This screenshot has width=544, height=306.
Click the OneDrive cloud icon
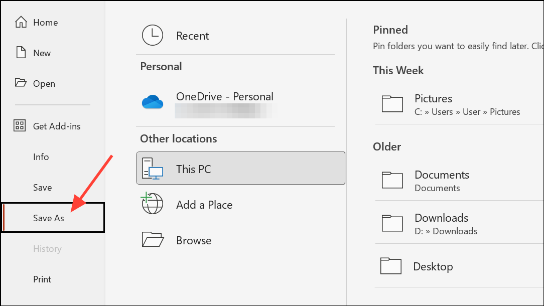click(x=153, y=102)
